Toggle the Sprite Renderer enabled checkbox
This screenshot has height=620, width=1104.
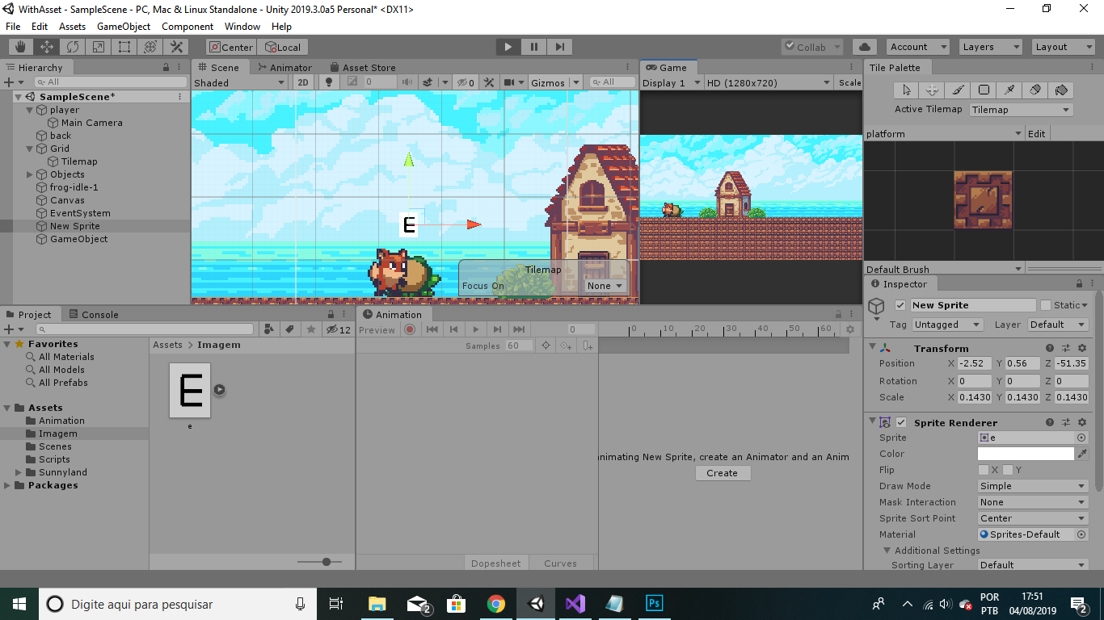[901, 422]
